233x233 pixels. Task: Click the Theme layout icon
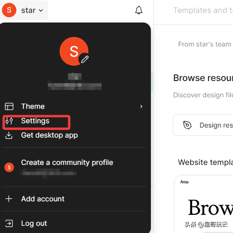click(9, 106)
